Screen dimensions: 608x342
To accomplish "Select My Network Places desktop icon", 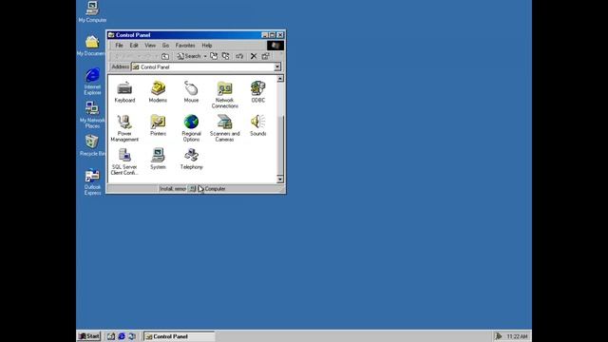I will (x=92, y=115).
